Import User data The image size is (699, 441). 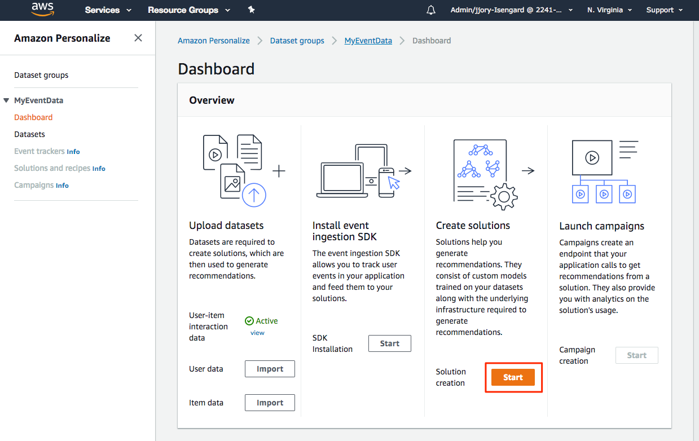pyautogui.click(x=270, y=369)
